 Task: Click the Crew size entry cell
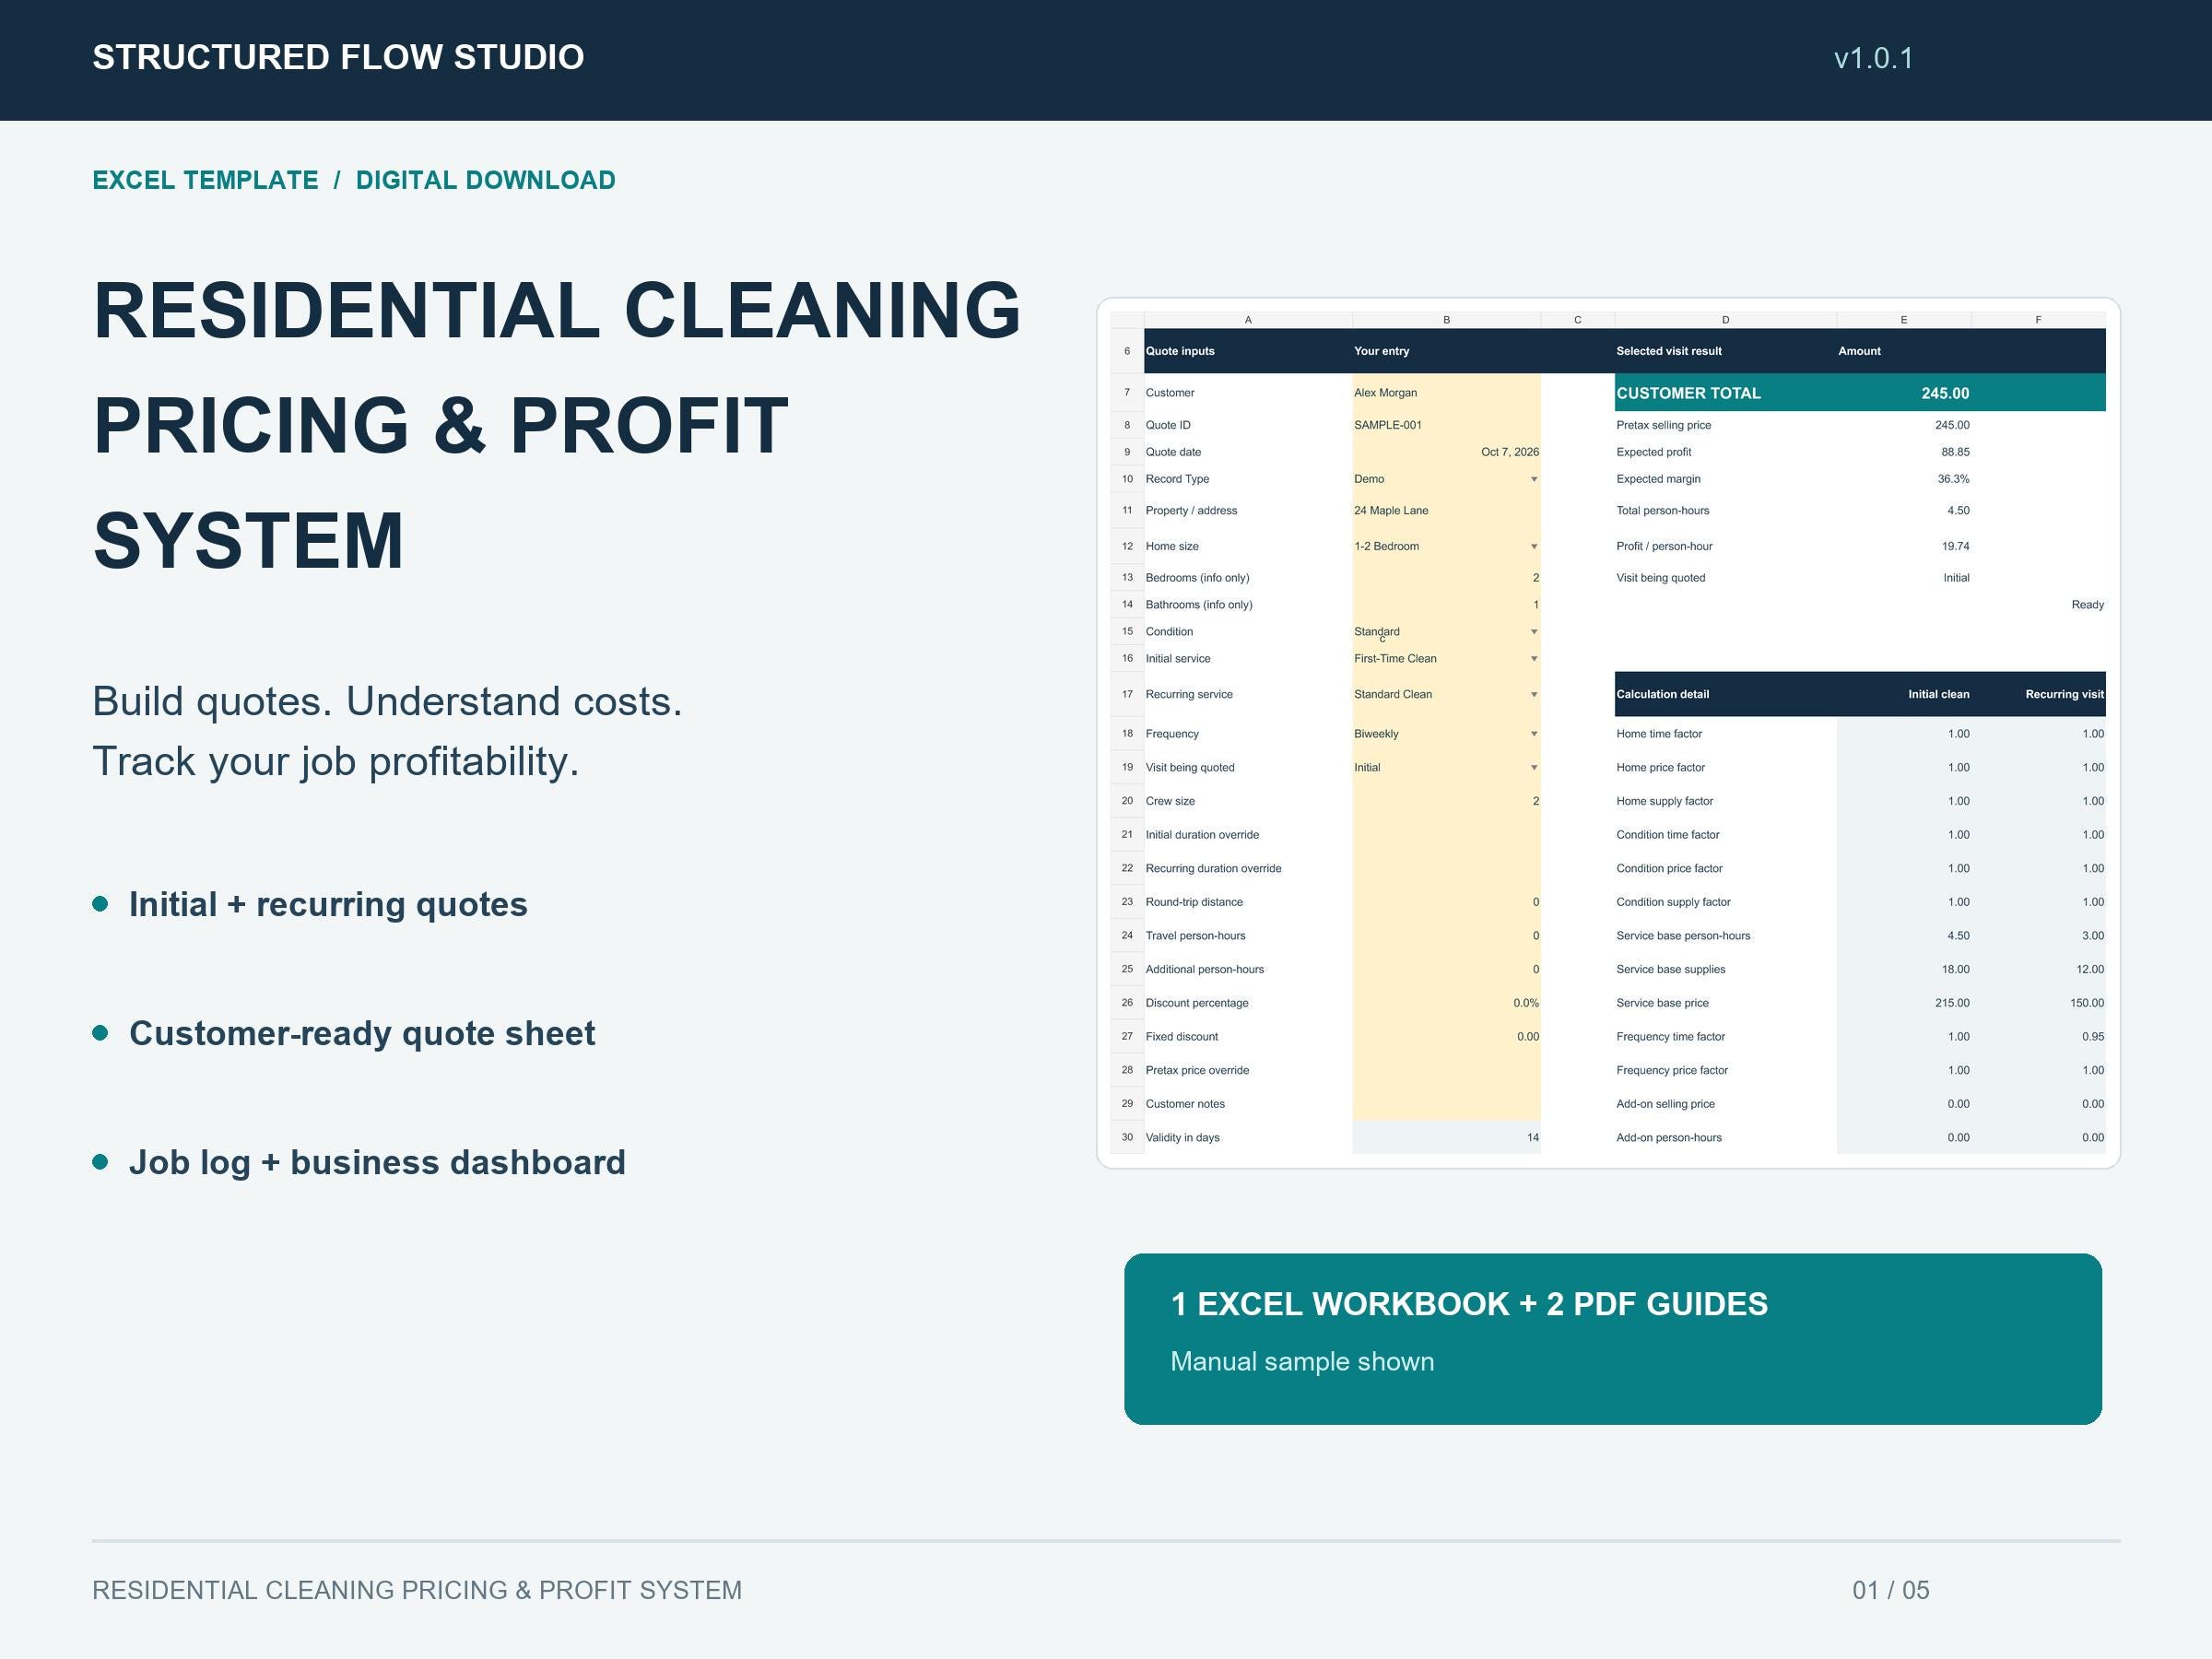click(x=1446, y=801)
